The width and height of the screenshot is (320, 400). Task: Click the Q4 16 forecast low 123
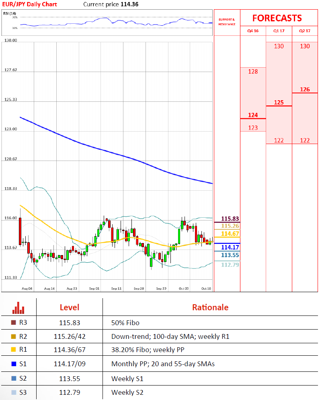click(x=253, y=128)
